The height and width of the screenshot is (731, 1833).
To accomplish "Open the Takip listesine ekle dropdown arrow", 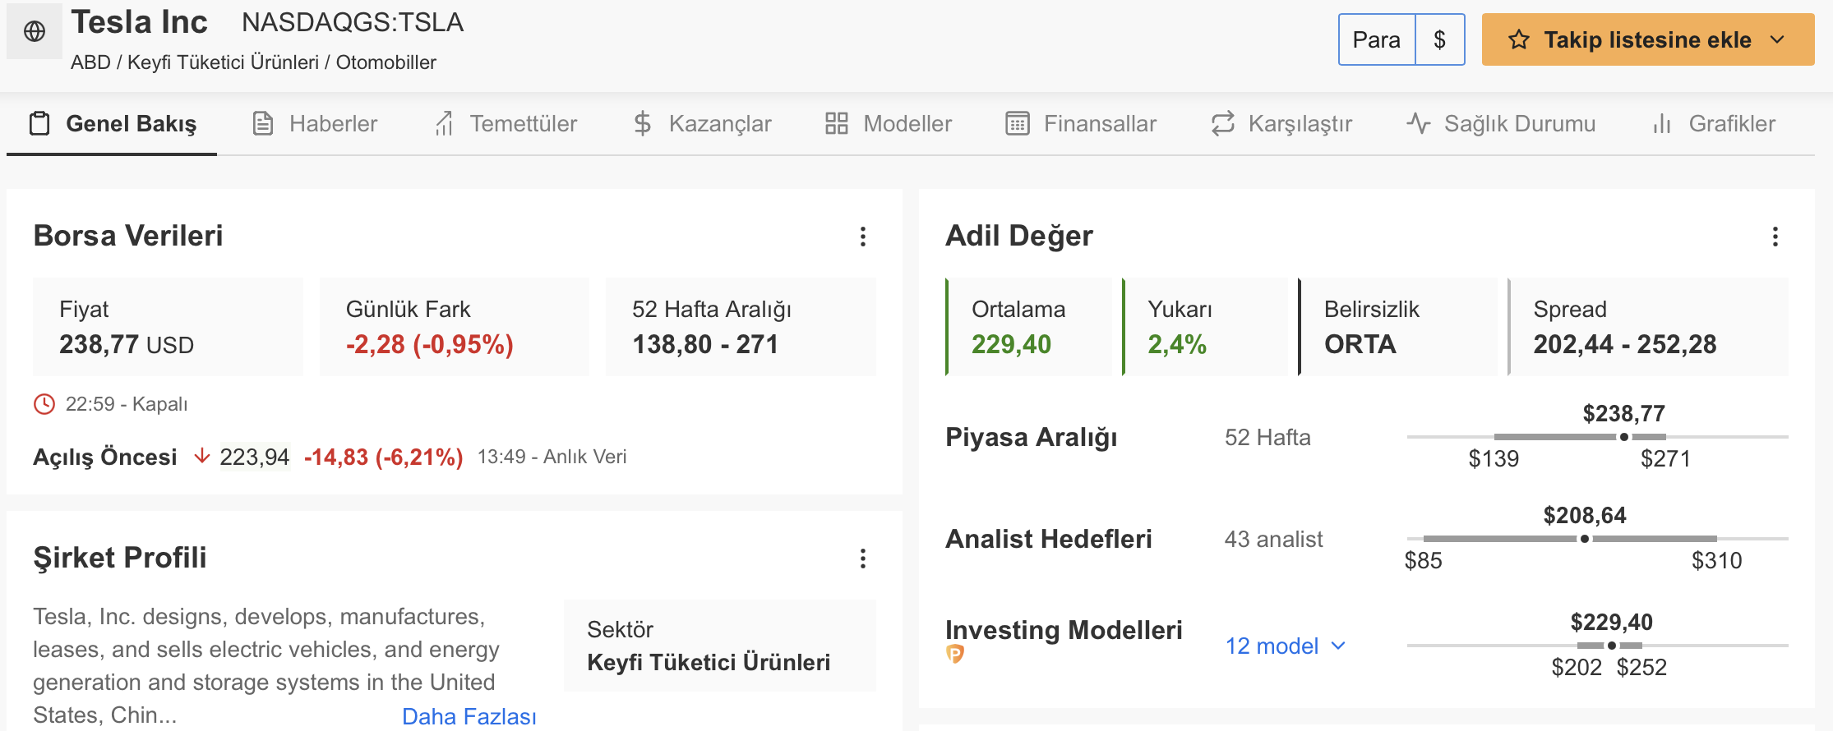I will pos(1777,39).
